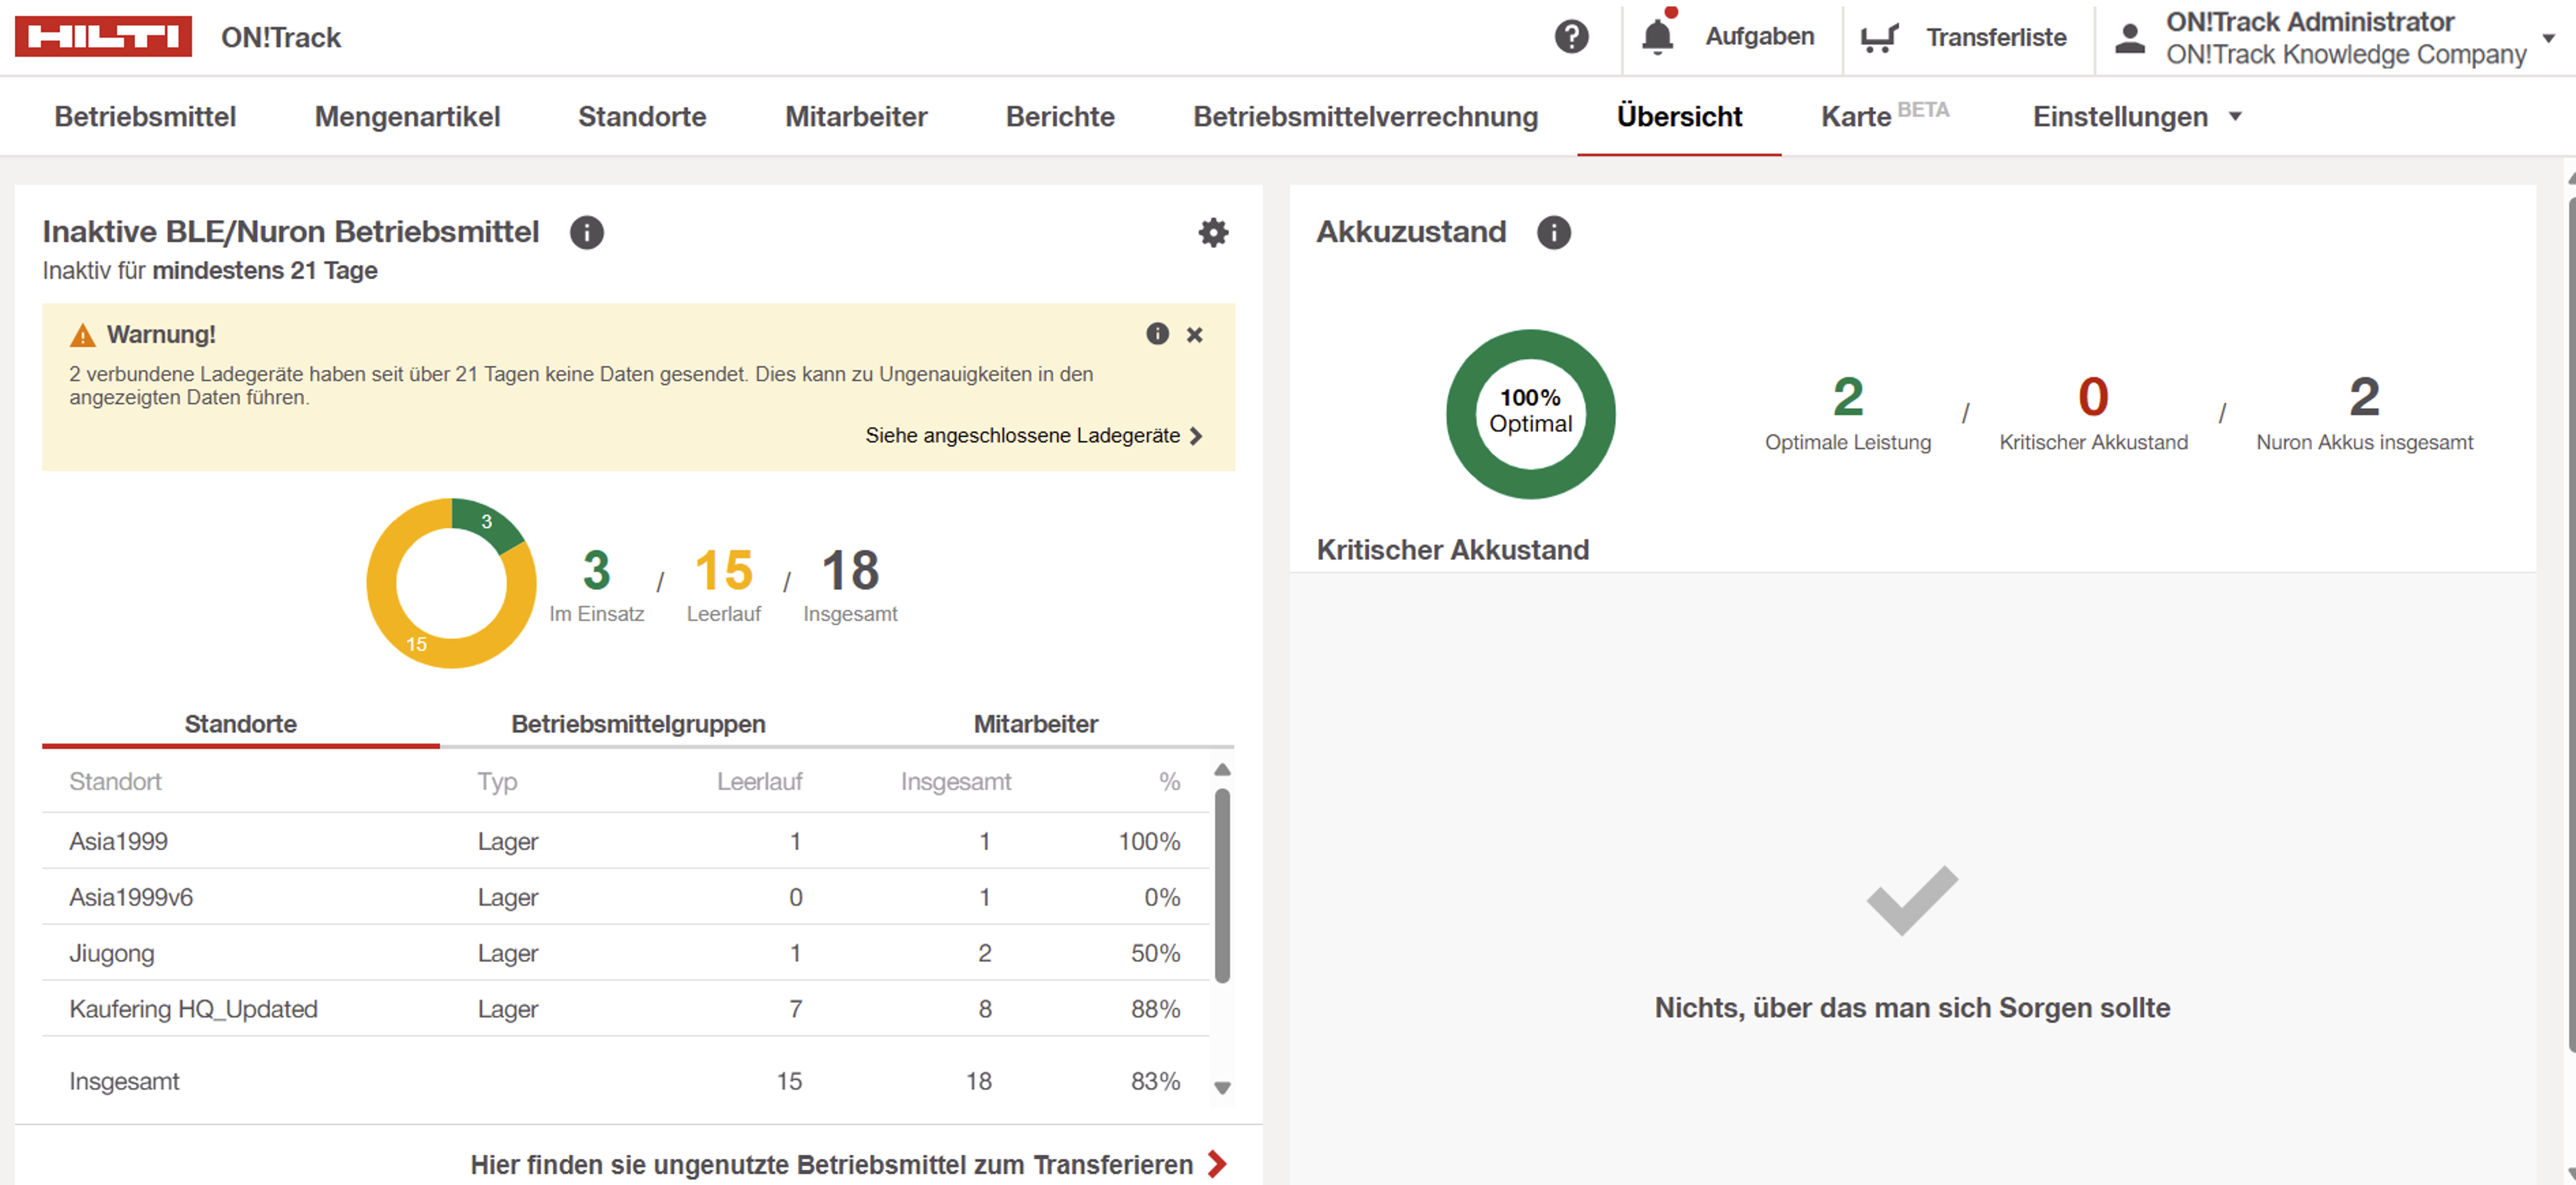Sort by Insgesamt column header
This screenshot has width=2576, height=1185.
coord(956,781)
